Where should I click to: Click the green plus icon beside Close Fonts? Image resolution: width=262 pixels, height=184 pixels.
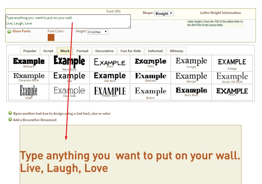[9, 31]
